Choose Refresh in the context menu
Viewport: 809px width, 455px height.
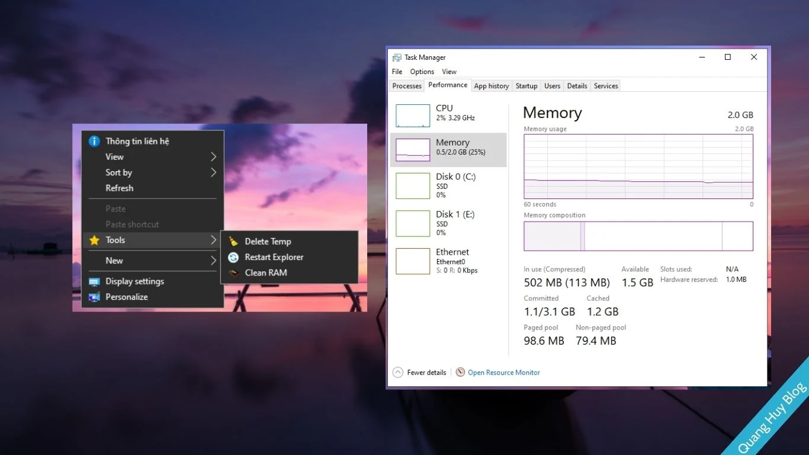click(153, 188)
